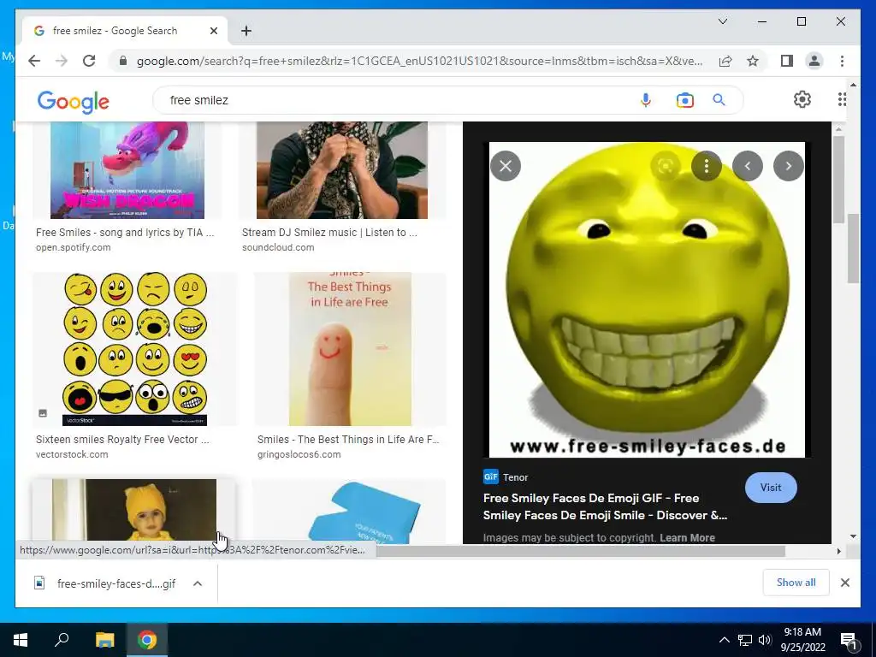The width and height of the screenshot is (876, 657).
Task: Open File Explorer from the taskbar
Action: click(104, 640)
